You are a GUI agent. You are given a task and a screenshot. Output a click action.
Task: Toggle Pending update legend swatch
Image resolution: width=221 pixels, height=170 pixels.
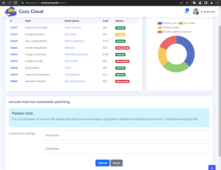click(x=160, y=28)
